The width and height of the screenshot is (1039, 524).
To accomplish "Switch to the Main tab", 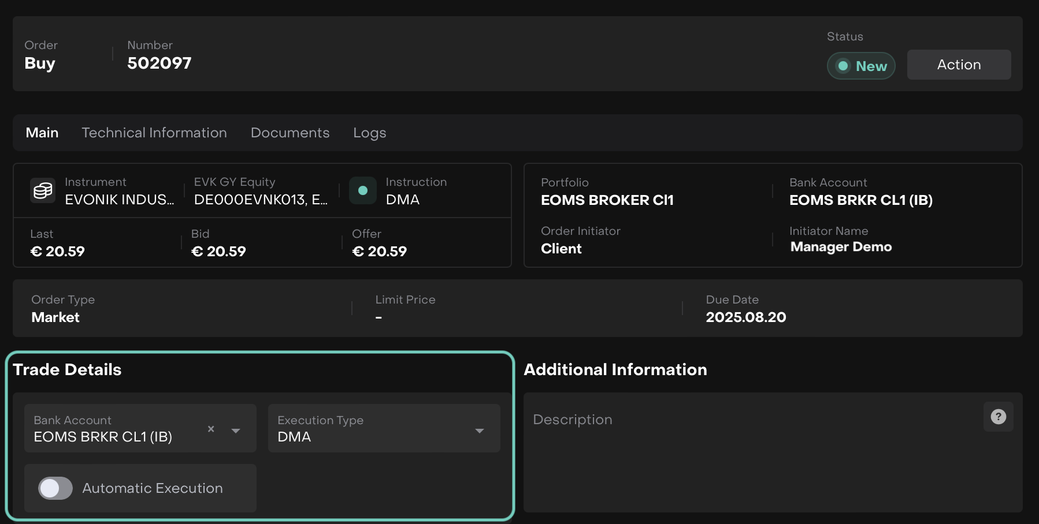I will (42, 133).
